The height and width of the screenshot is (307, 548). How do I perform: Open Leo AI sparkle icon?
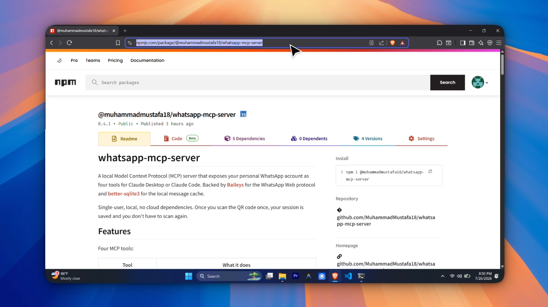481,43
